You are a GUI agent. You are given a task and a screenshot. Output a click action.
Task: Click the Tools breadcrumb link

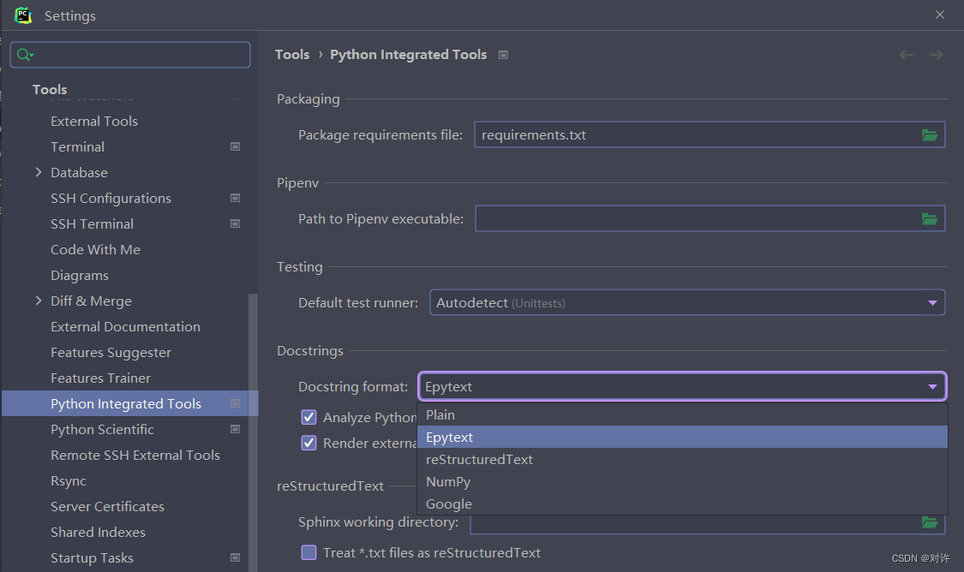292,55
